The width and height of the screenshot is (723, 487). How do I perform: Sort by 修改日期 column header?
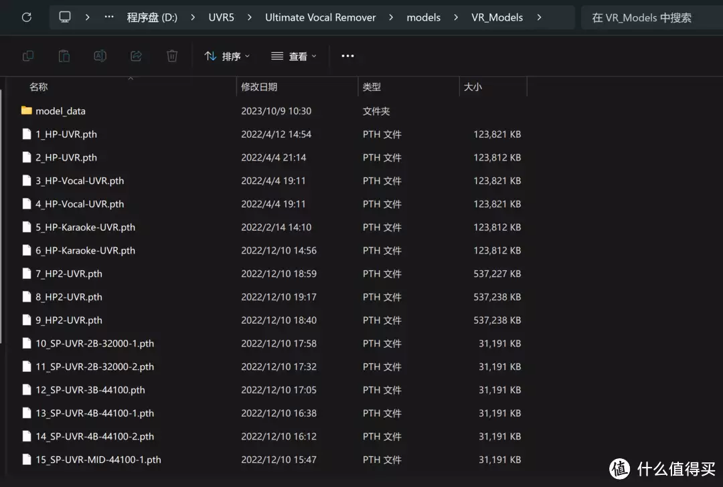tap(259, 87)
